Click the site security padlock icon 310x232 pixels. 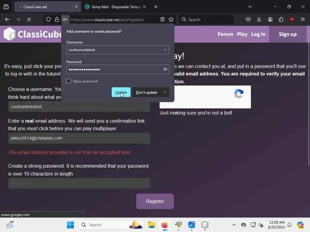coord(57,19)
